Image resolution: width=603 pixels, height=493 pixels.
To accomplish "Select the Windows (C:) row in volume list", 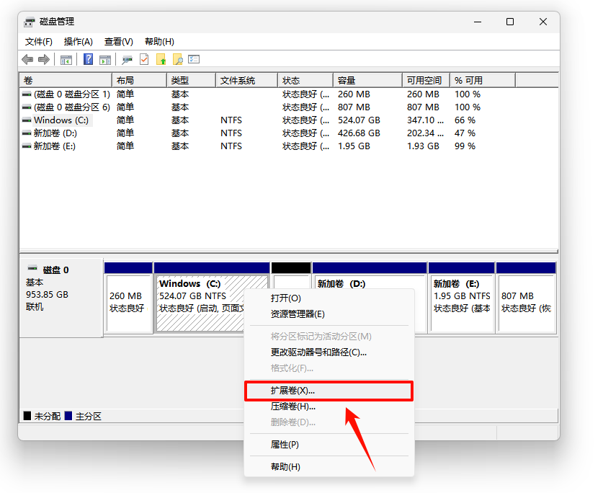I will coord(61,120).
